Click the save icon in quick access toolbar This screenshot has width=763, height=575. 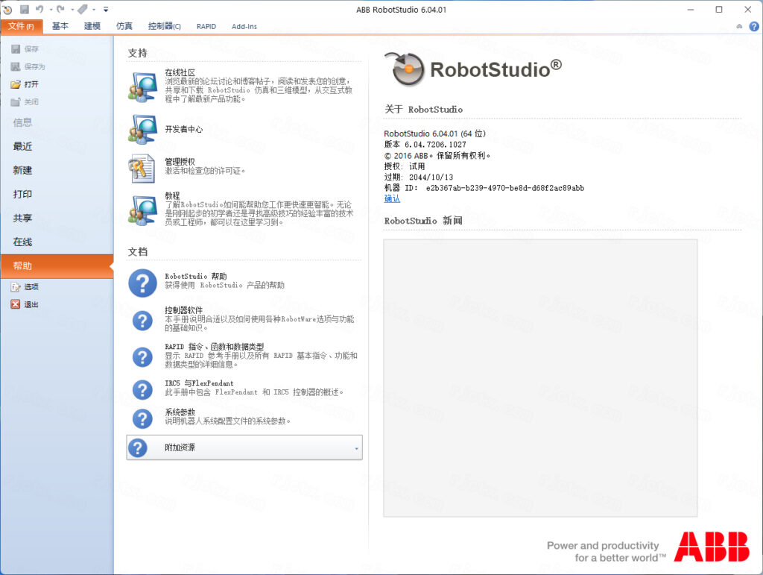[x=25, y=9]
